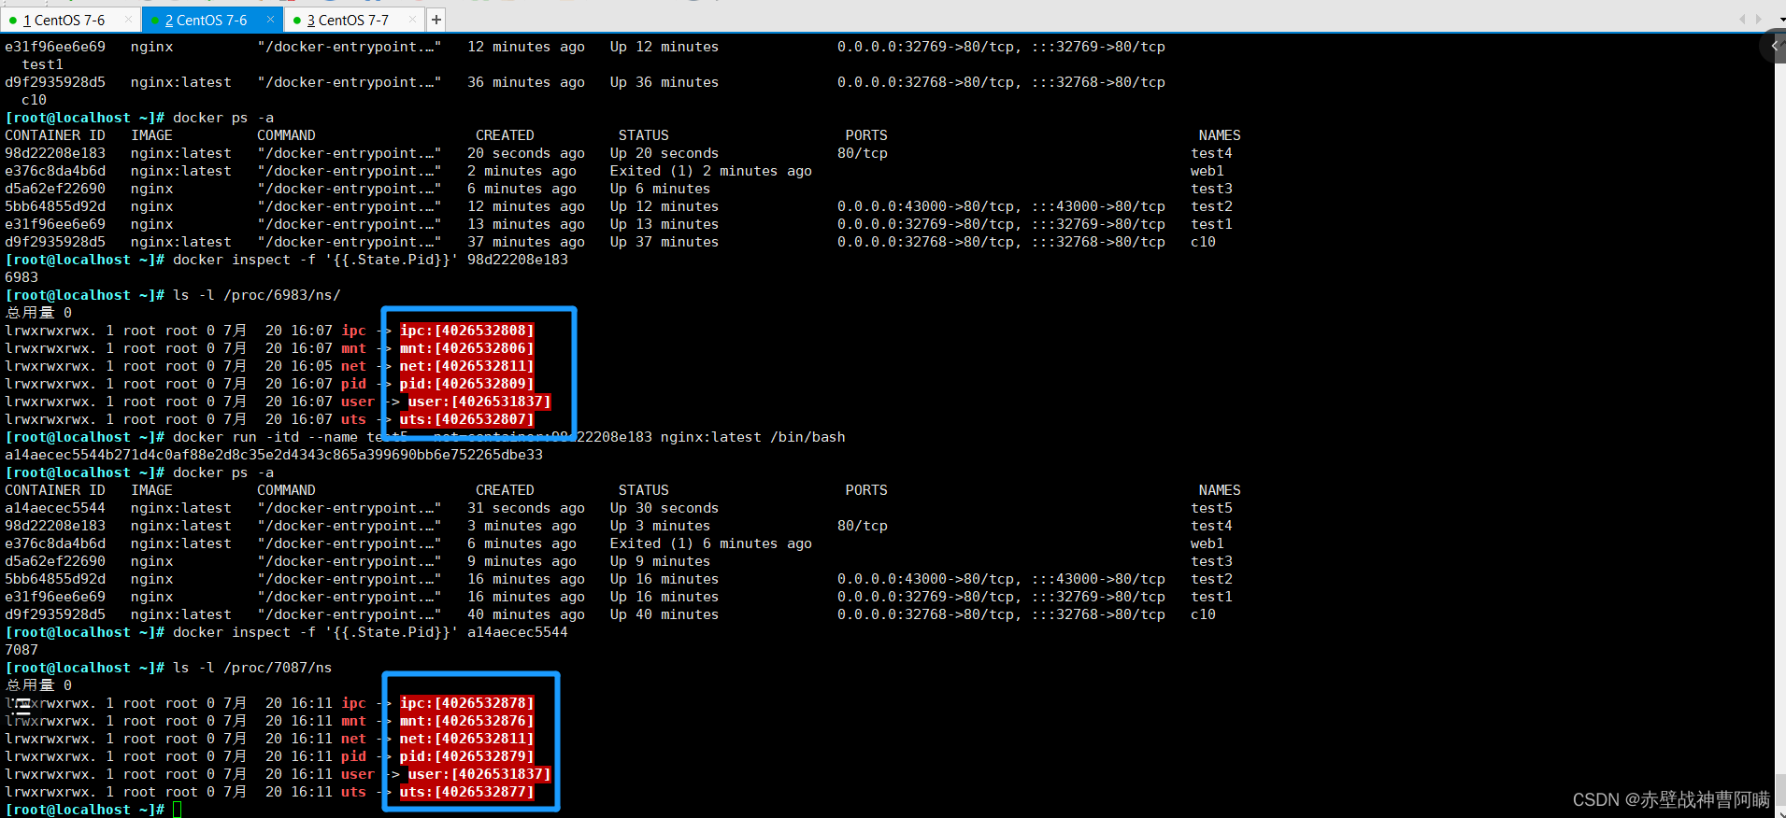Click ipc:[4026532878] namespace link
The image size is (1786, 818).
(467, 703)
